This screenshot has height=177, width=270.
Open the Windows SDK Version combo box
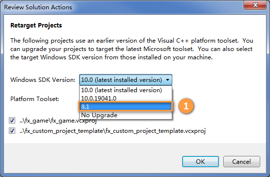tap(126, 80)
